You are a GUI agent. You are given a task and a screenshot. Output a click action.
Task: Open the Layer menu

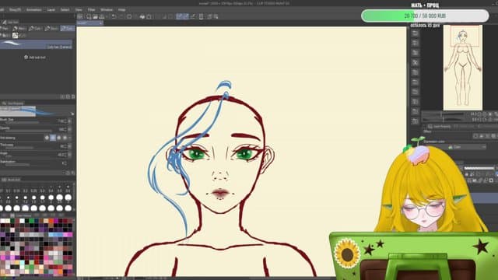tap(51, 10)
